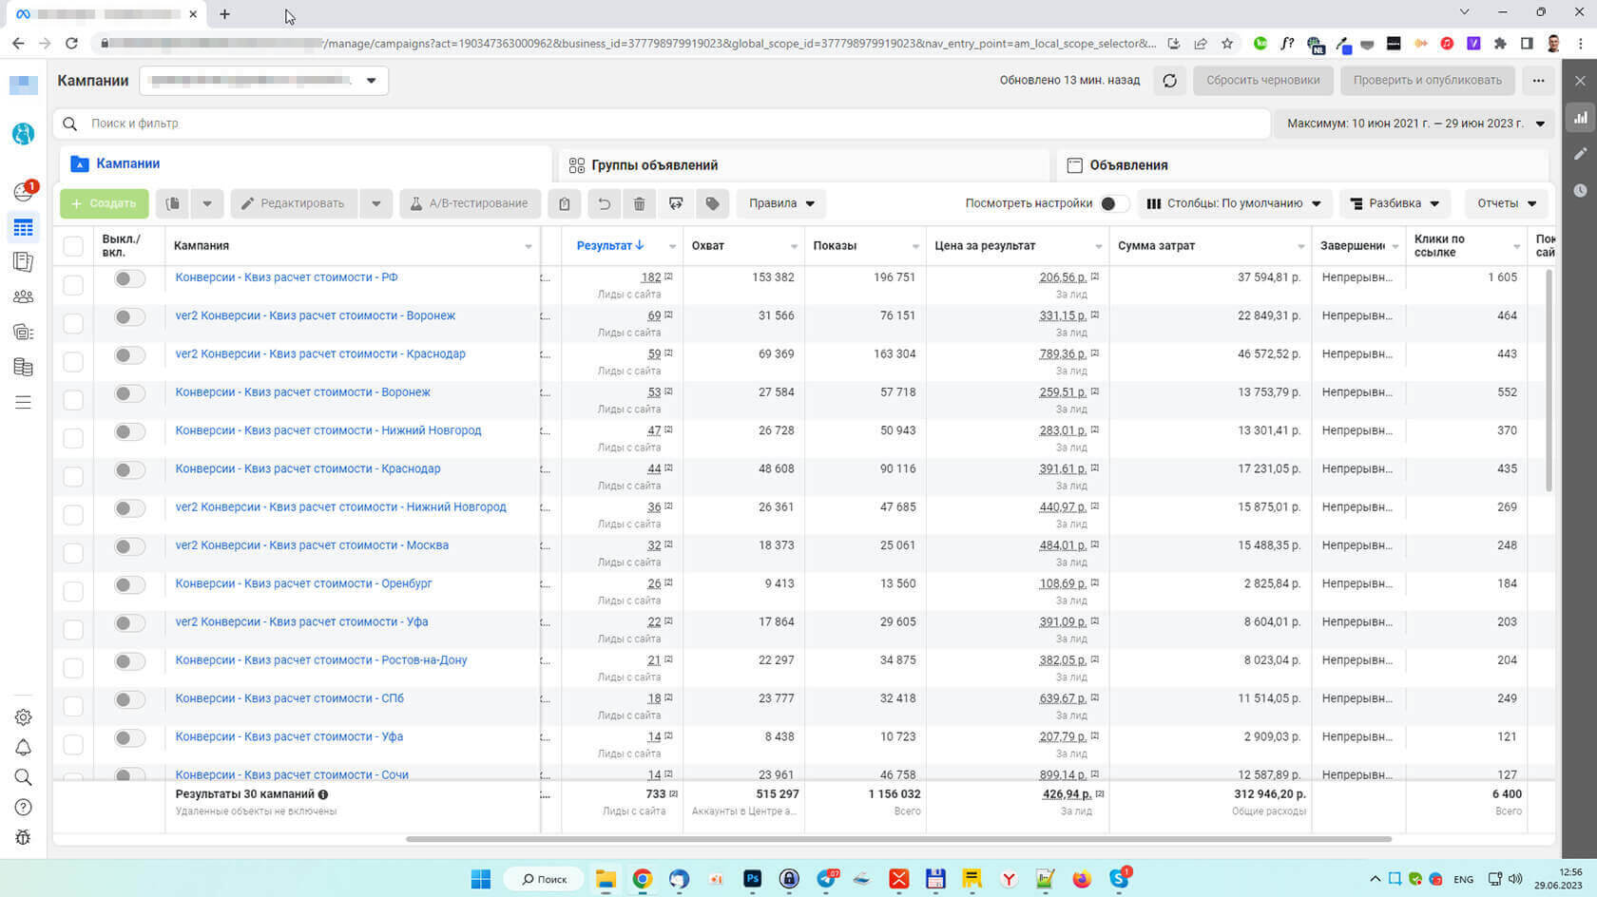Open the notifications bell in left sidebar
Viewport: 1597px width, 897px height.
tap(24, 748)
